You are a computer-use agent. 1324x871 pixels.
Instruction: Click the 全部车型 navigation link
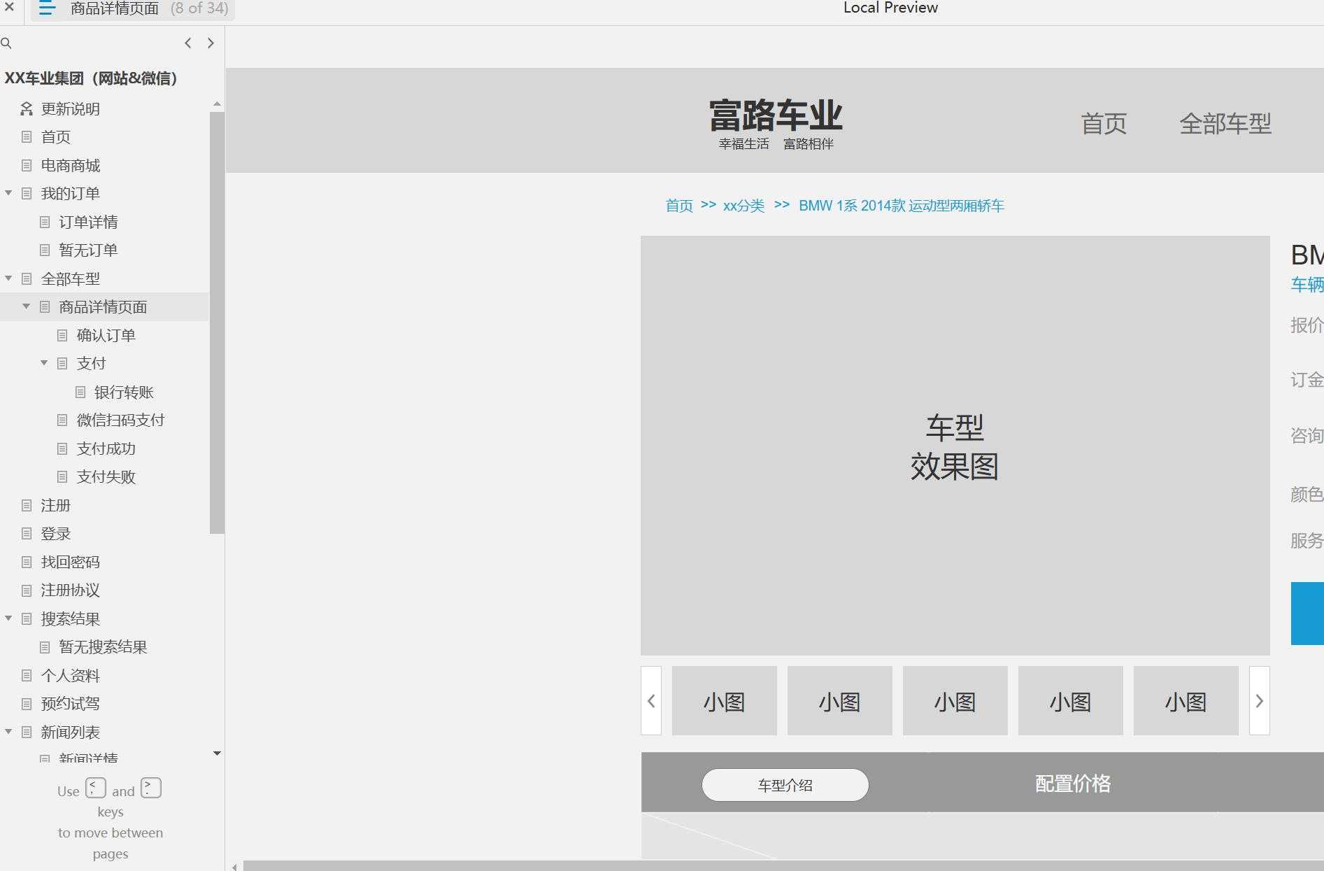click(1225, 124)
